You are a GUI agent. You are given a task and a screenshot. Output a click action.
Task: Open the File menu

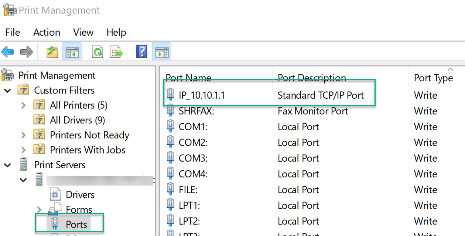click(12, 32)
